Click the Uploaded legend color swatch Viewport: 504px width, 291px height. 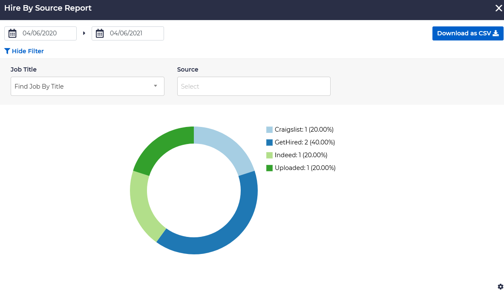[x=269, y=168]
